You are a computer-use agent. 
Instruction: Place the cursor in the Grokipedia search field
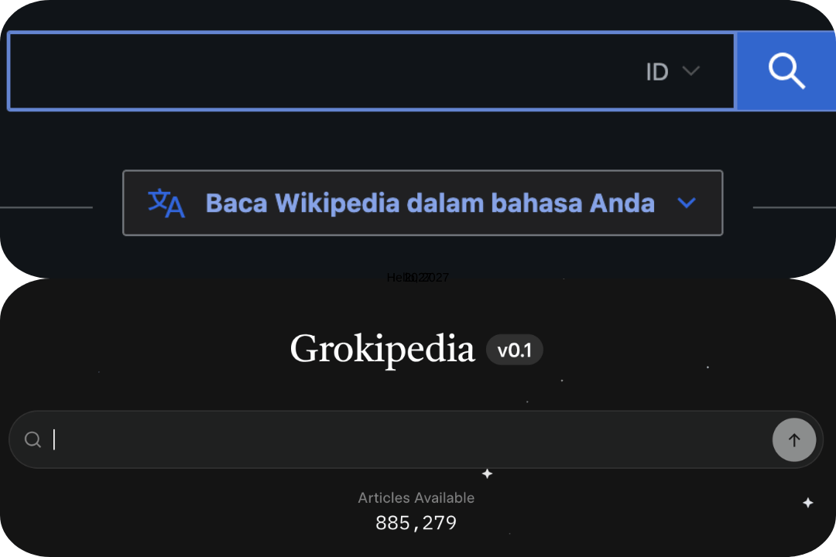pyautogui.click(x=310, y=439)
